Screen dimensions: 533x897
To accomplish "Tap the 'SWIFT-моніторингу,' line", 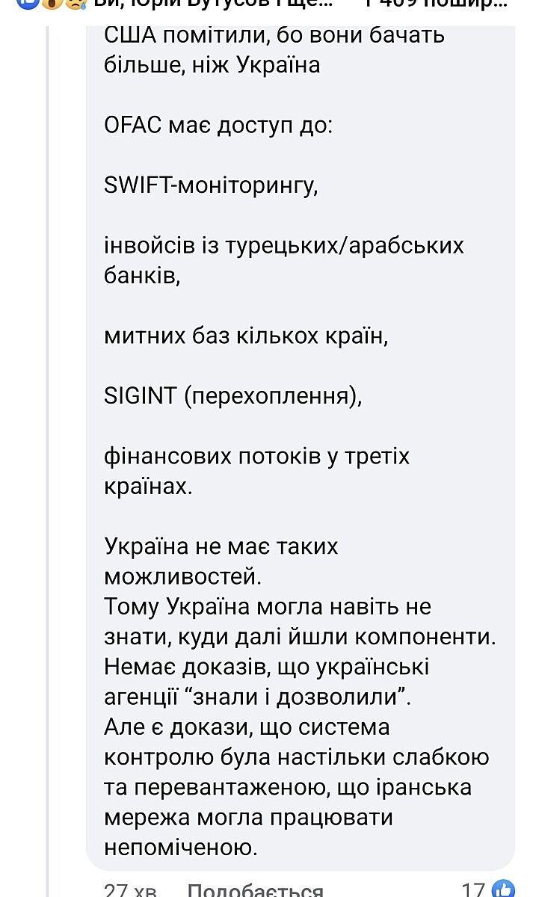I will (x=212, y=186).
